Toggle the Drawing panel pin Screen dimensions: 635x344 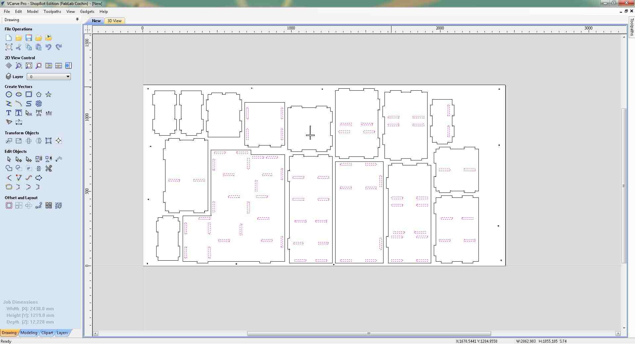(77, 19)
